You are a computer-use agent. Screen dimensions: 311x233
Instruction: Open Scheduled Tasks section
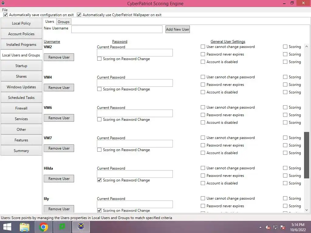click(x=21, y=97)
